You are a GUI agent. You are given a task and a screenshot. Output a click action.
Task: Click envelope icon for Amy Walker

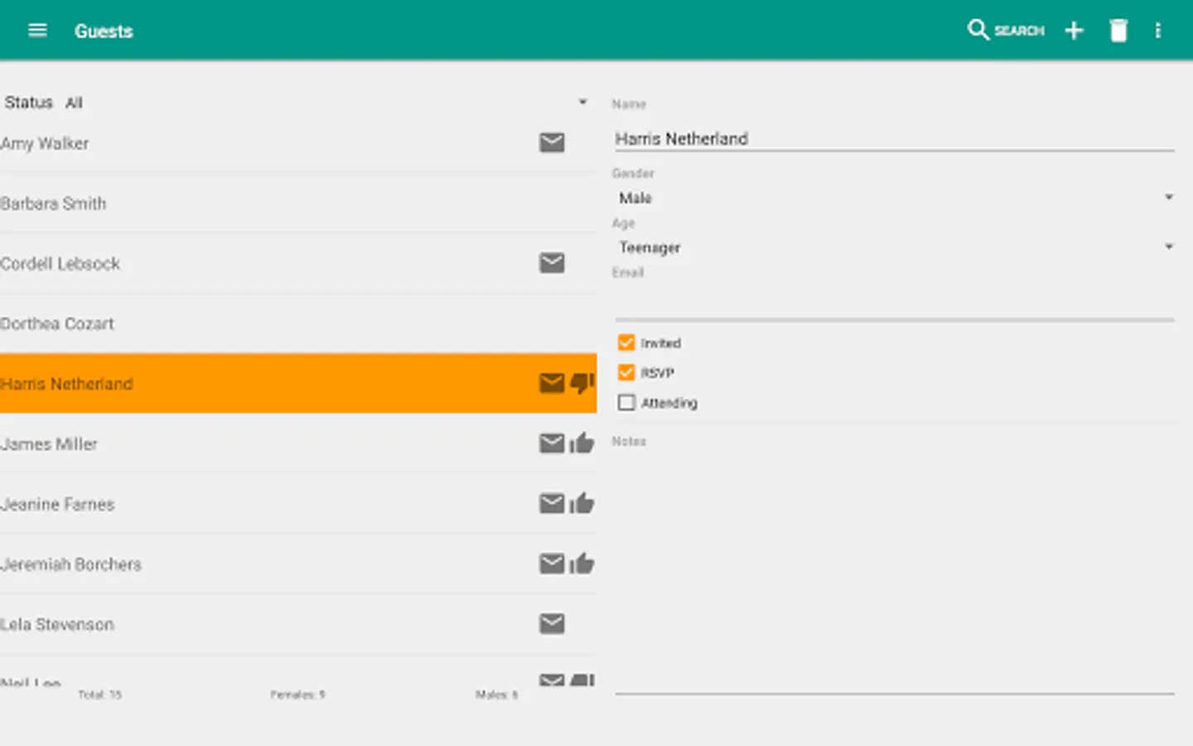point(552,143)
